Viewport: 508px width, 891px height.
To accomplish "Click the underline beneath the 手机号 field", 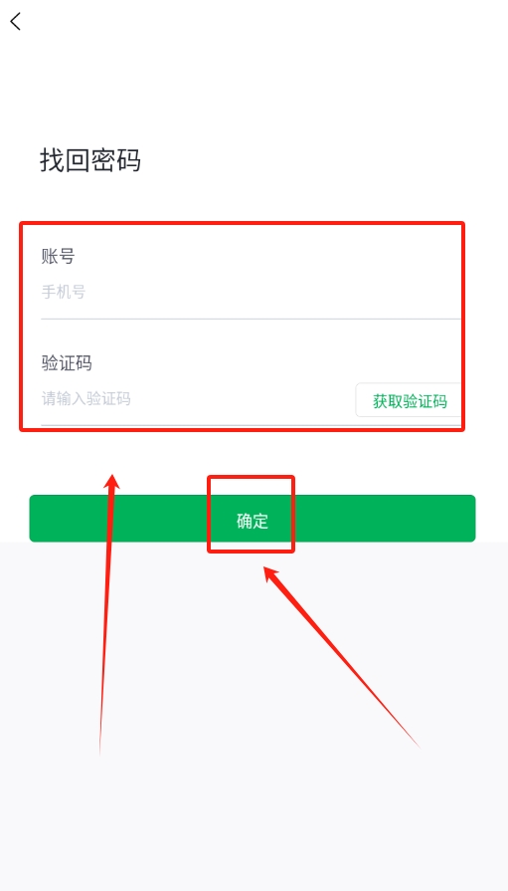I will (x=251, y=319).
